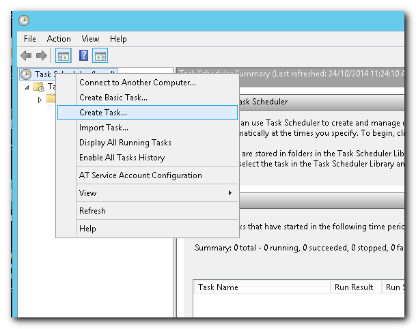Open AT Service Account Configuration
The width and height of the screenshot is (416, 329).
tap(148, 175)
